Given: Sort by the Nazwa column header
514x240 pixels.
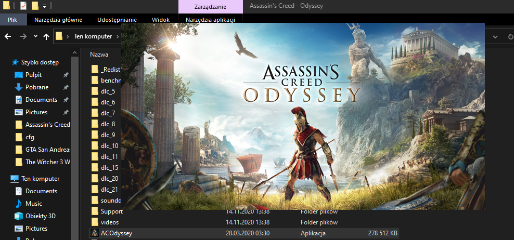Looking at the screenshot, I should [99, 55].
